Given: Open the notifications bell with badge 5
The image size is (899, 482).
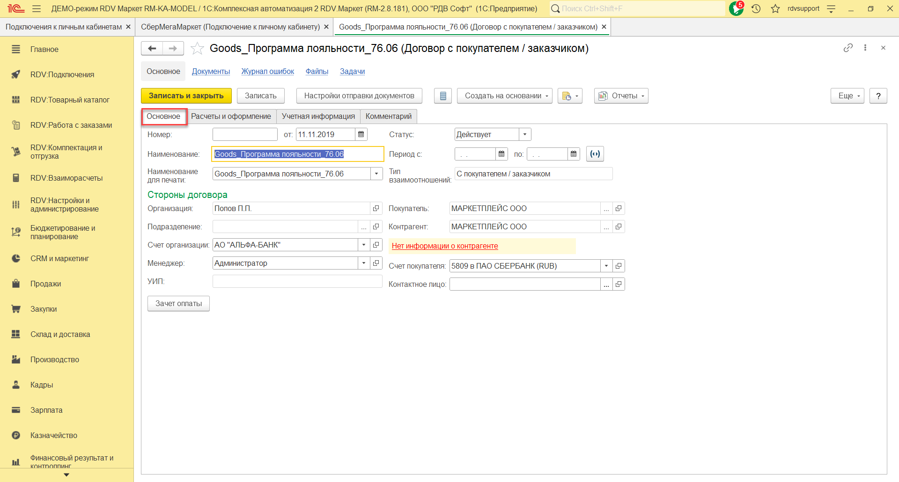Looking at the screenshot, I should point(736,8).
